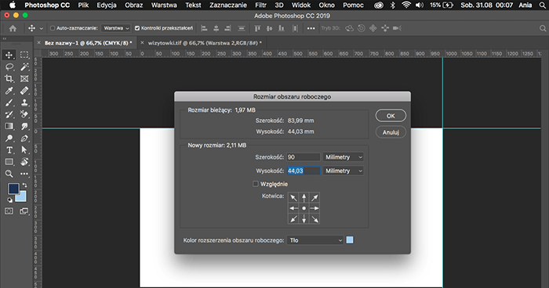549x288 pixels.
Task: Select the Dodge tool
Action: pos(9,139)
